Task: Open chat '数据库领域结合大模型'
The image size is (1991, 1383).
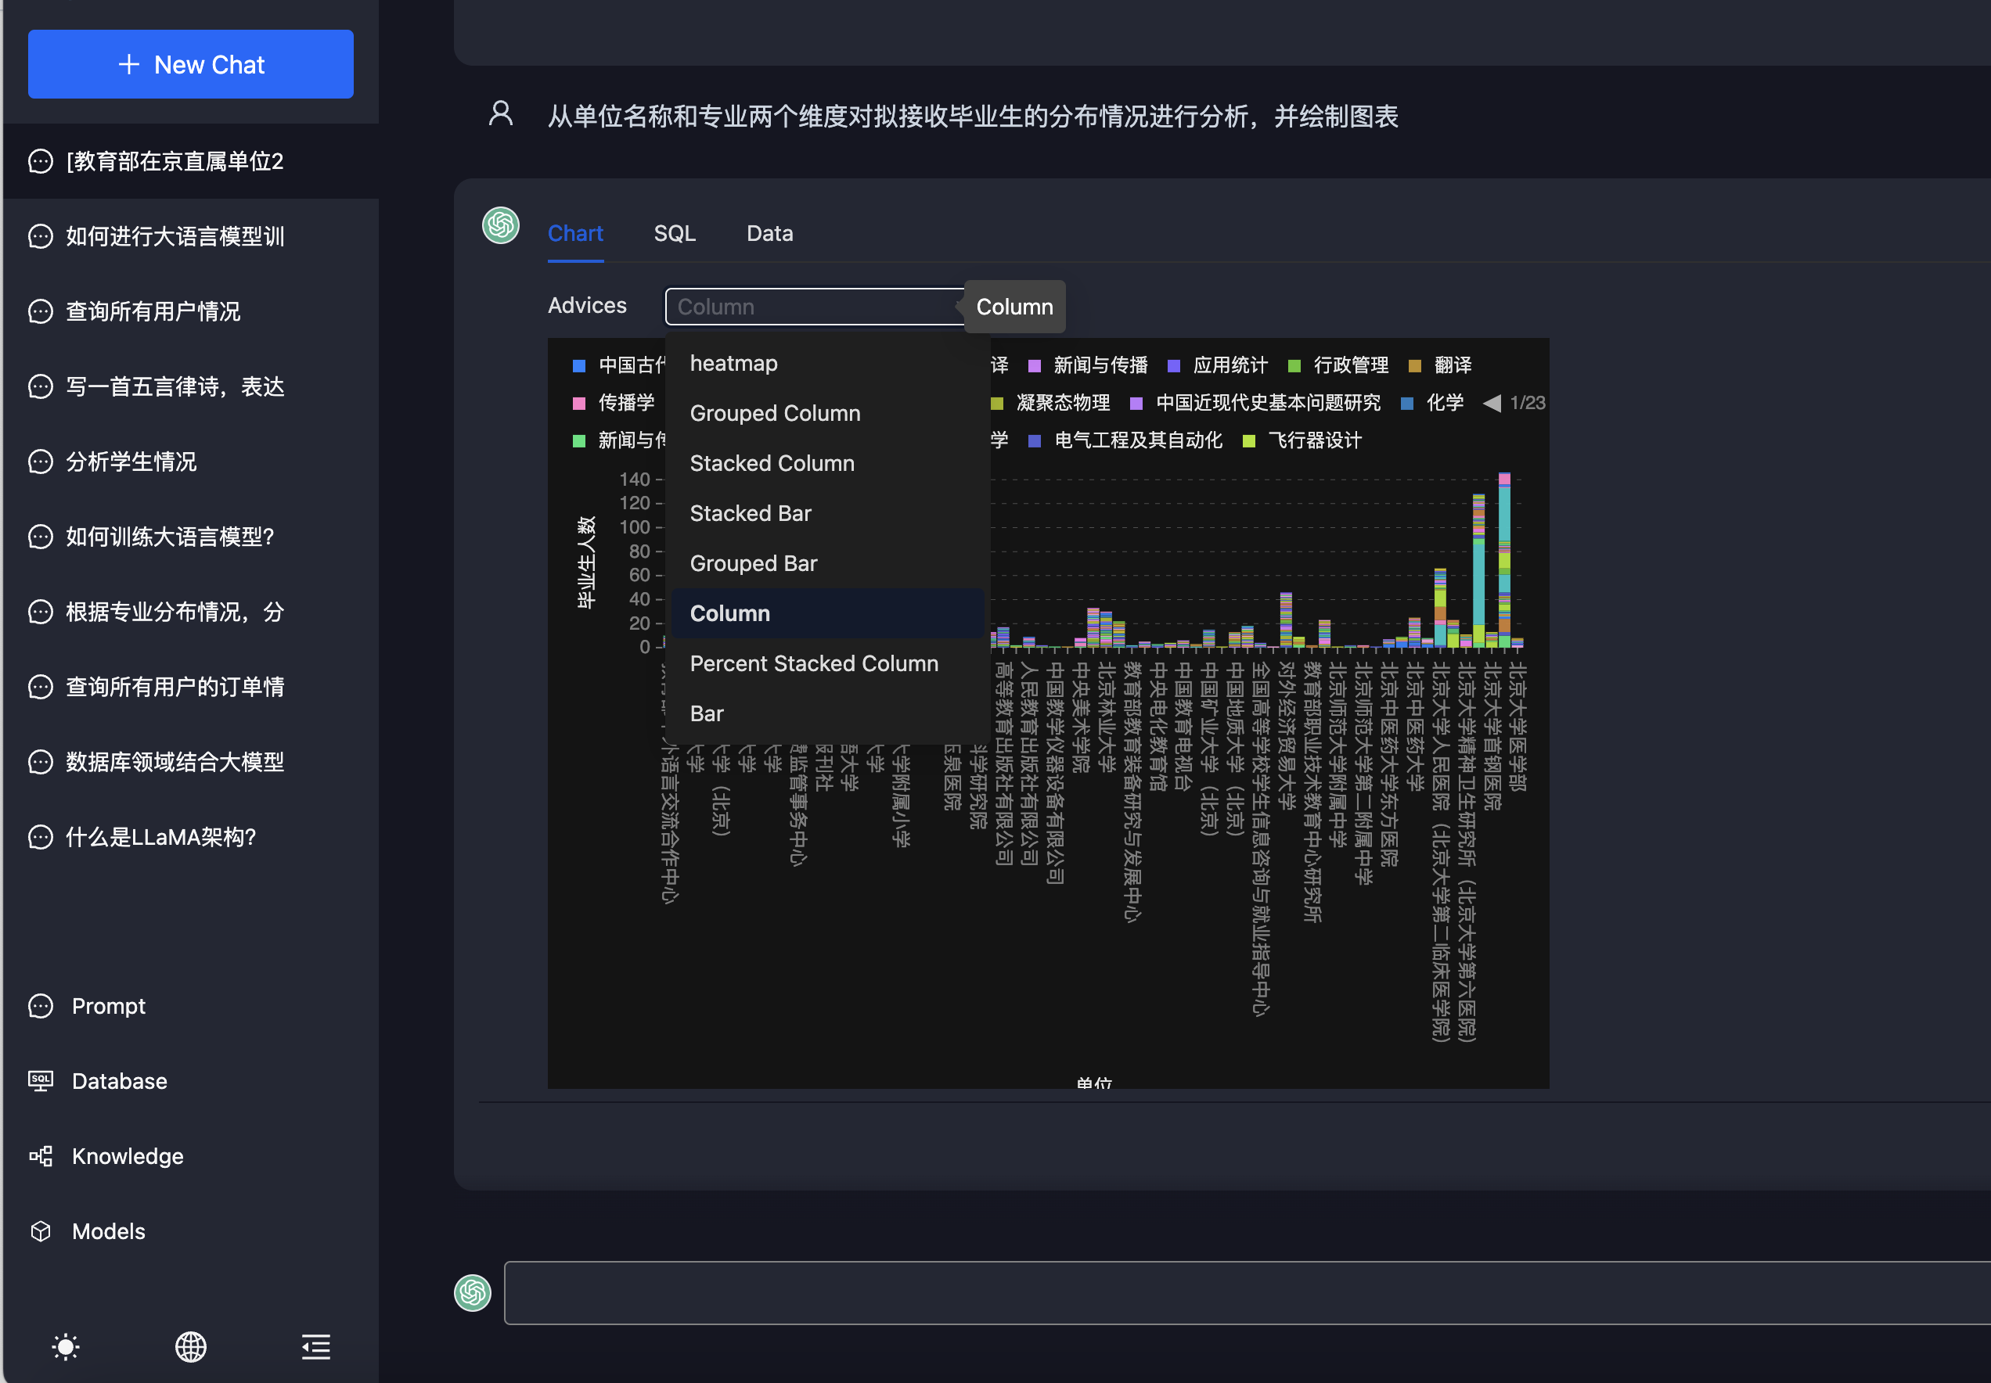Action: 191,762
